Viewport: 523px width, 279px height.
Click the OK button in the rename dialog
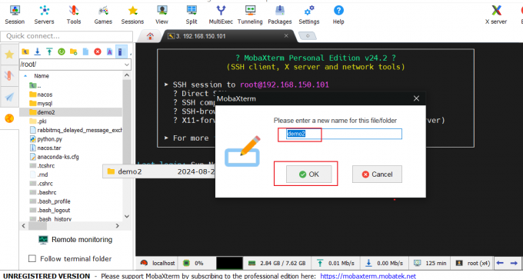(309, 174)
